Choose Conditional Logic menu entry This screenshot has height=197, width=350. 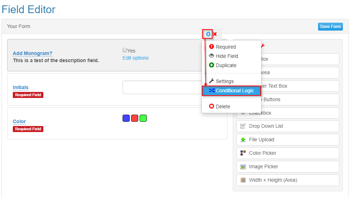point(231,91)
